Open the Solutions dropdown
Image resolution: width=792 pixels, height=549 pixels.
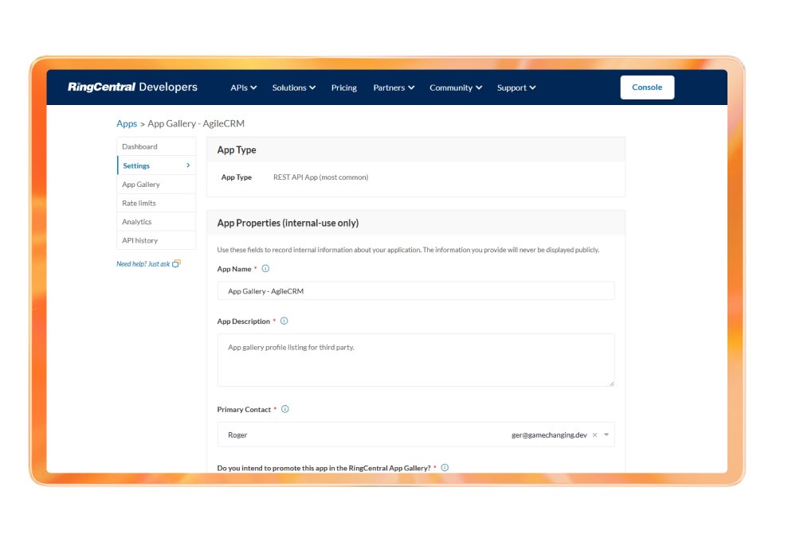pyautogui.click(x=293, y=88)
